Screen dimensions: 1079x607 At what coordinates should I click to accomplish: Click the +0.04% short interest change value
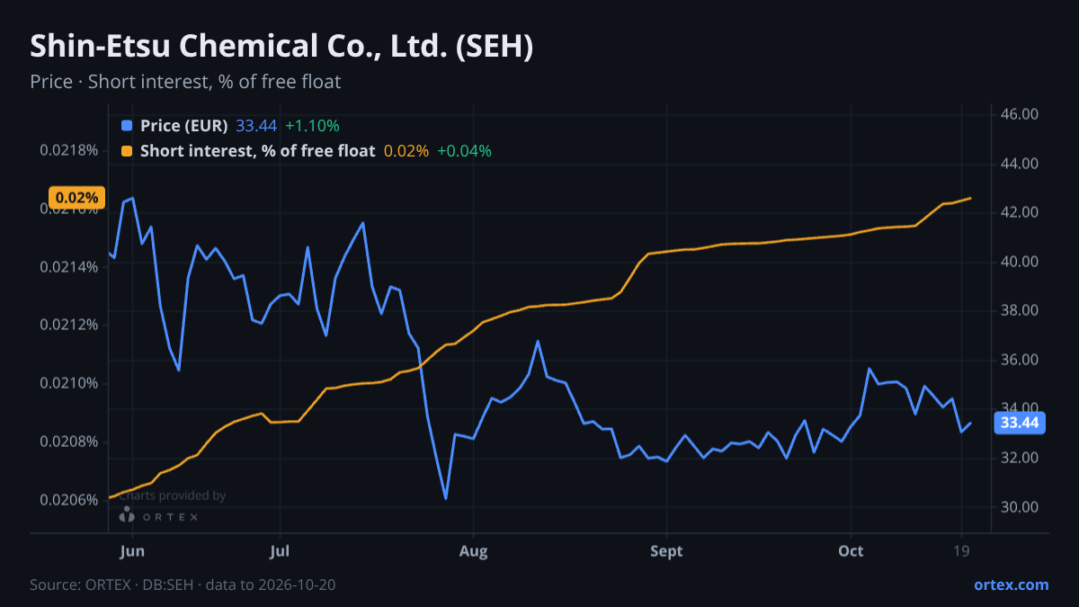point(464,151)
